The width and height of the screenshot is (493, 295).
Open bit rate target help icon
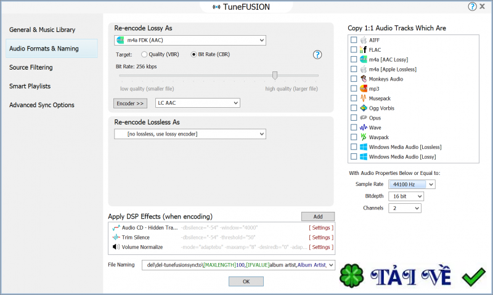coord(317,55)
